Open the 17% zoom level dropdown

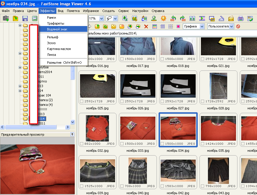point(101,18)
